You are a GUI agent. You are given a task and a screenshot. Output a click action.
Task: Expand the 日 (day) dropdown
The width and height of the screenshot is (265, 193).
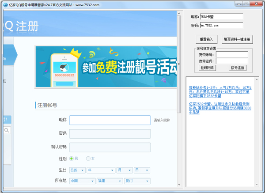[141, 170]
